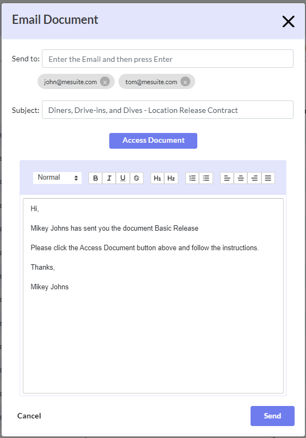Screen dimensions: 306x438
Task: Apply Heading 2 style
Action: 171,178
